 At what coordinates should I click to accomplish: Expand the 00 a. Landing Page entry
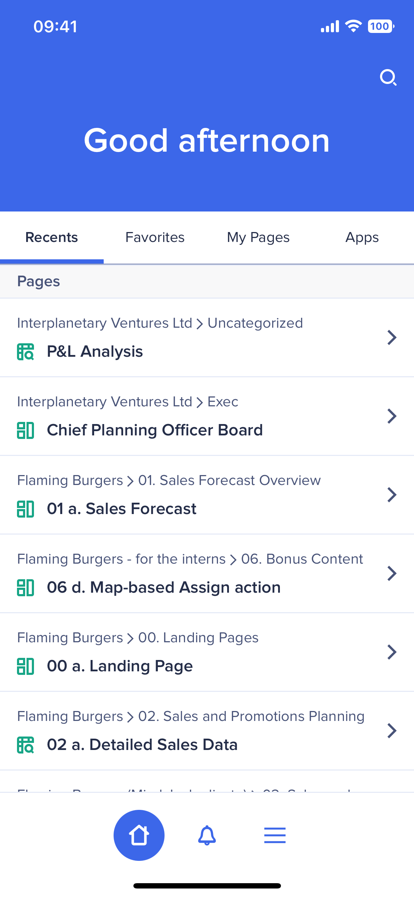pos(392,651)
